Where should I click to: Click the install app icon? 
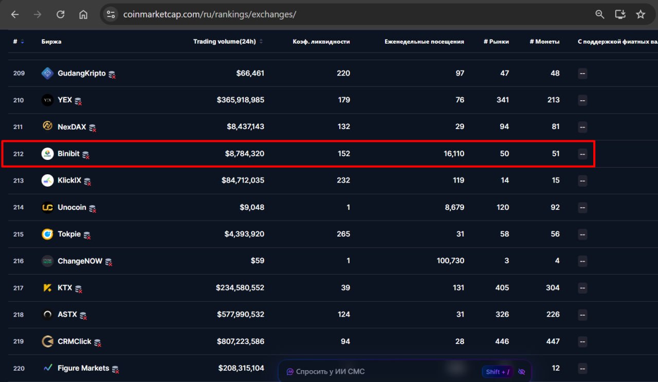pos(620,14)
